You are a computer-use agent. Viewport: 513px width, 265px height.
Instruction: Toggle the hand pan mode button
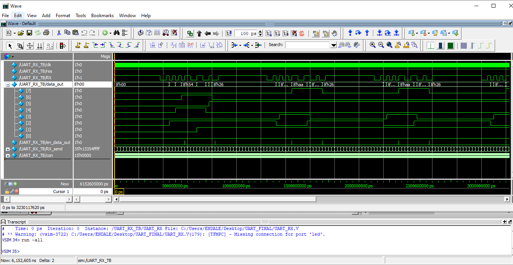click(x=335, y=33)
